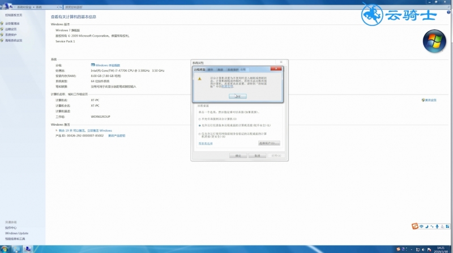The width and height of the screenshot is (453, 253).
Task: Click the Sogou icon in the system tray
Action: [399, 249]
